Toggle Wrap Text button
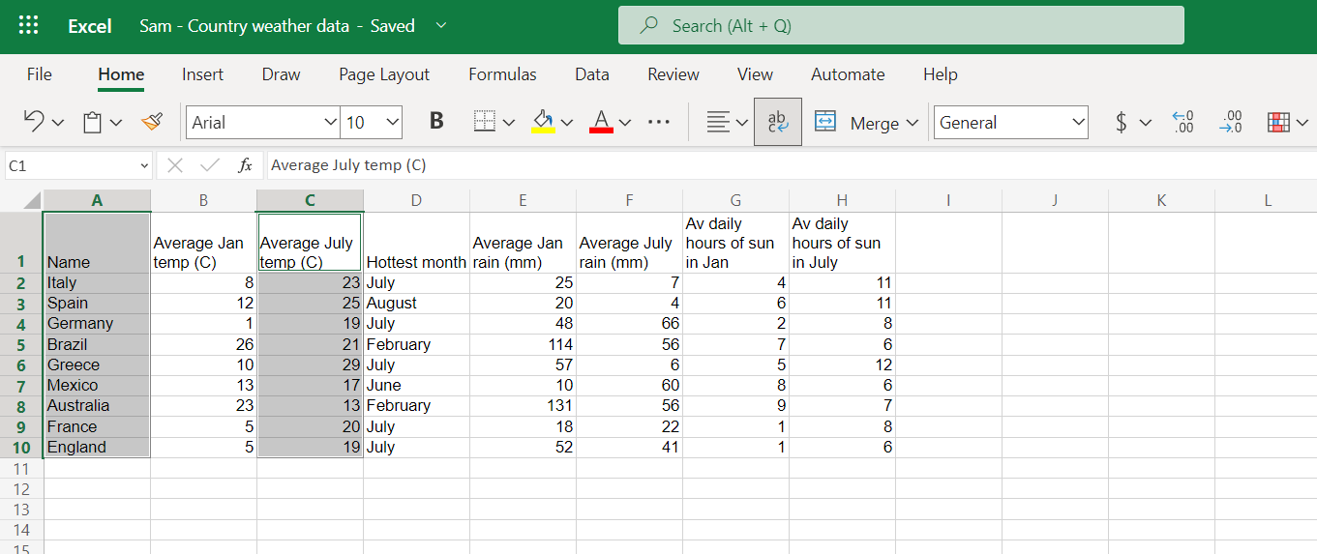The image size is (1317, 554). (x=778, y=122)
